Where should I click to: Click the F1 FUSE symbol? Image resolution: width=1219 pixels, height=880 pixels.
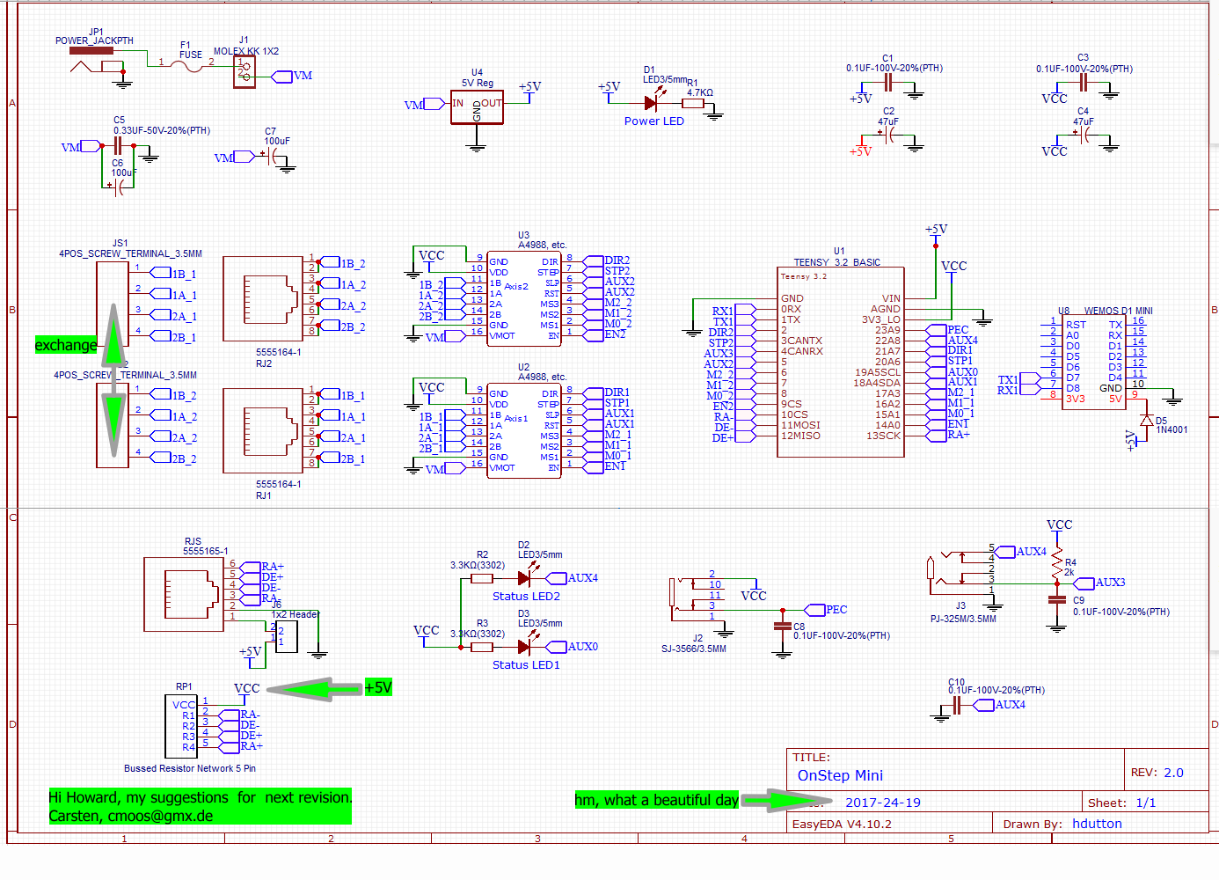coord(187,65)
